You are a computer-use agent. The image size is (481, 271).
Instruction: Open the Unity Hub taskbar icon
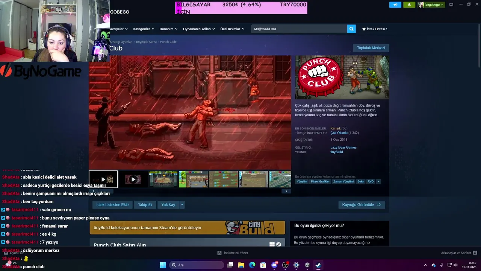(x=307, y=265)
